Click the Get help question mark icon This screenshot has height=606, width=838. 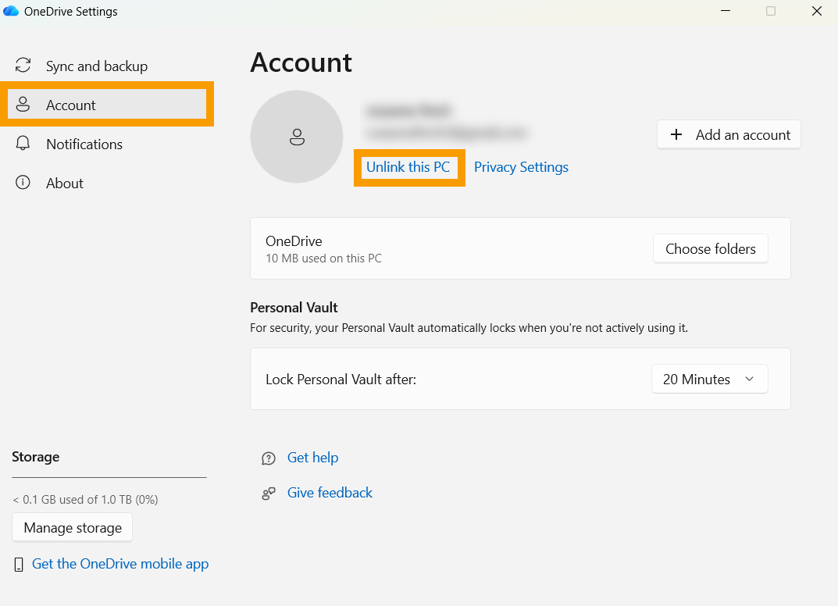coord(269,458)
